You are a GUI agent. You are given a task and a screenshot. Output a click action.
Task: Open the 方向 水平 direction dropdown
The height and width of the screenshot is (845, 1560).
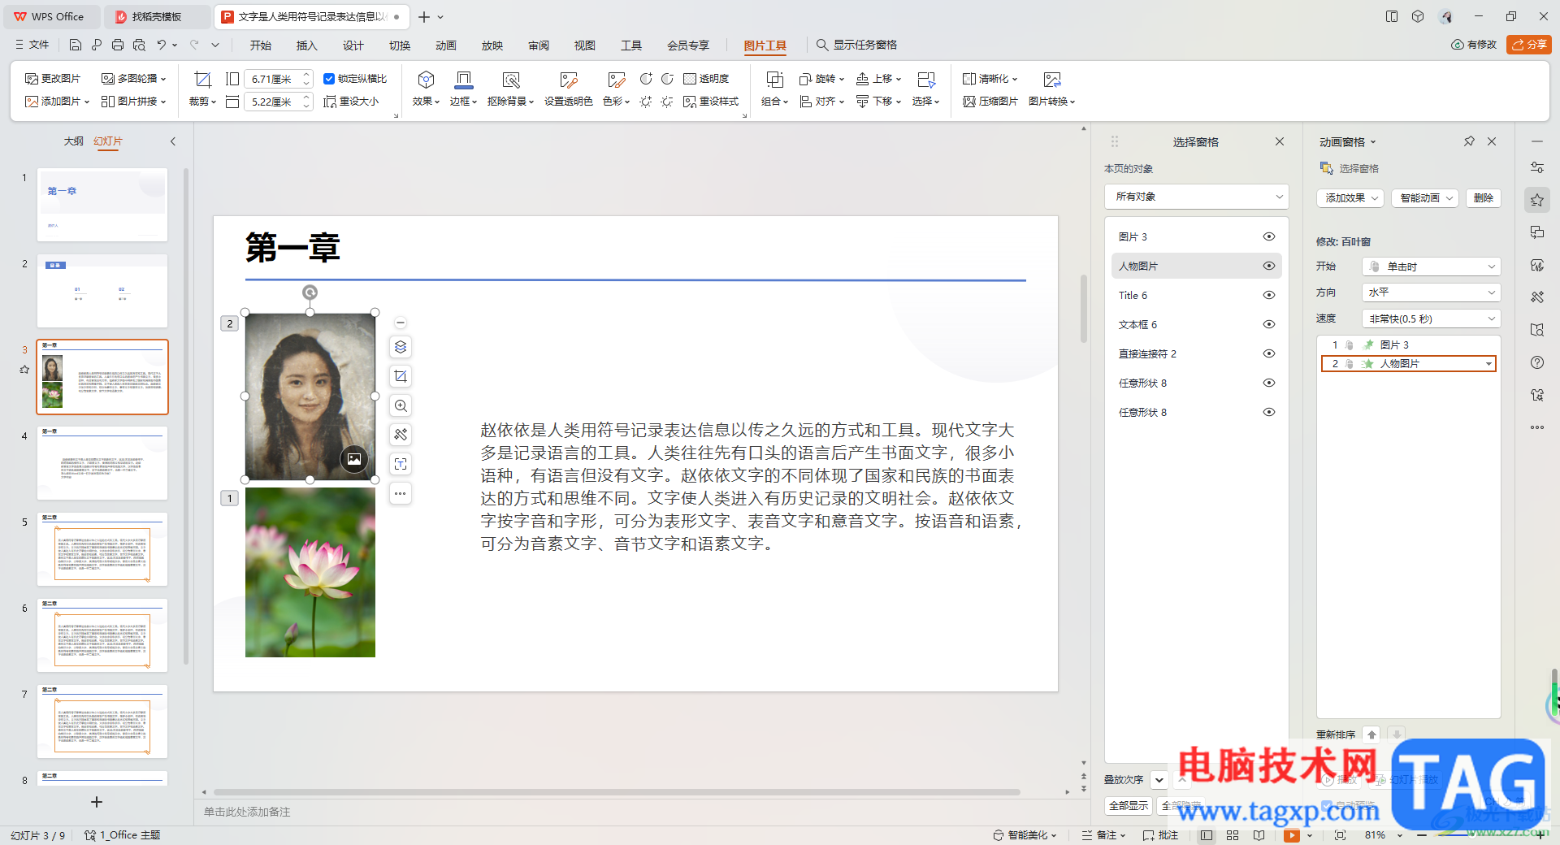point(1431,292)
